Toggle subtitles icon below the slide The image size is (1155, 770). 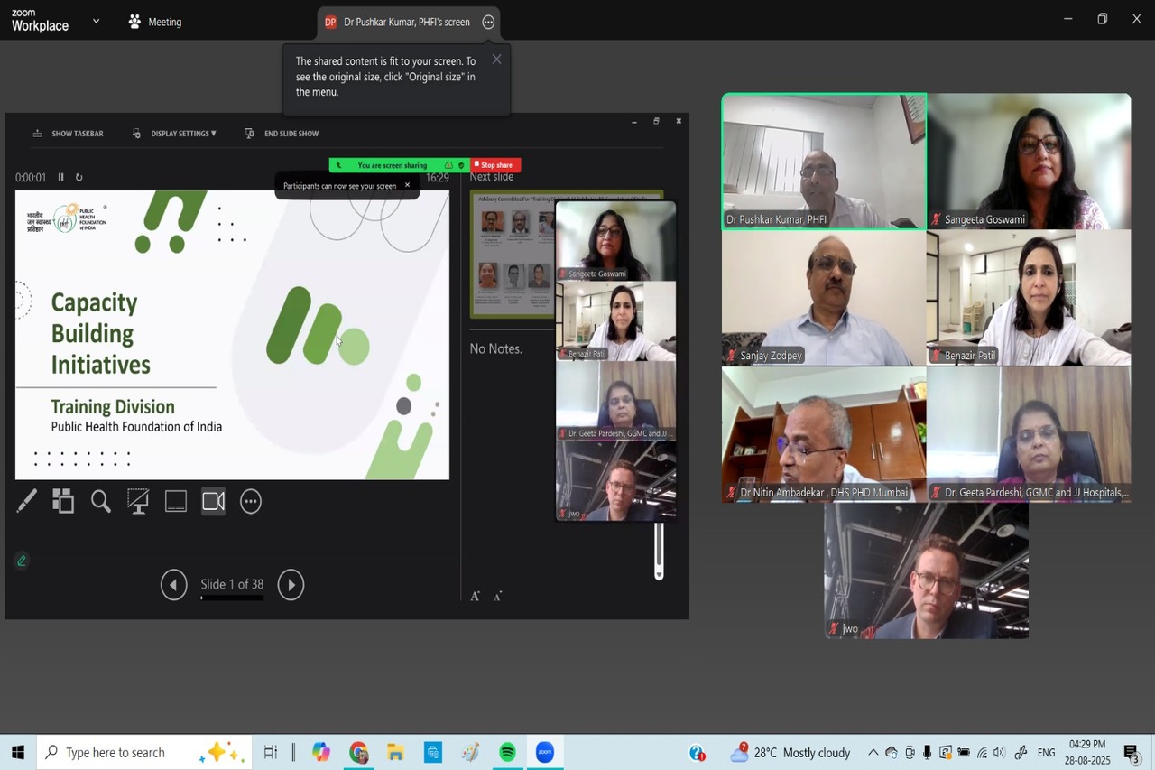pyautogui.click(x=176, y=501)
